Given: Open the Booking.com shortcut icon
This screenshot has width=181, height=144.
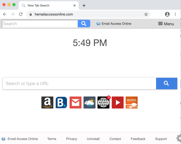Looking at the screenshot, I should (61, 102).
